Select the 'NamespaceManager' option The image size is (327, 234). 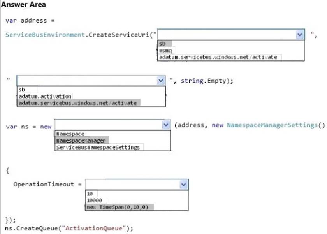(81, 141)
